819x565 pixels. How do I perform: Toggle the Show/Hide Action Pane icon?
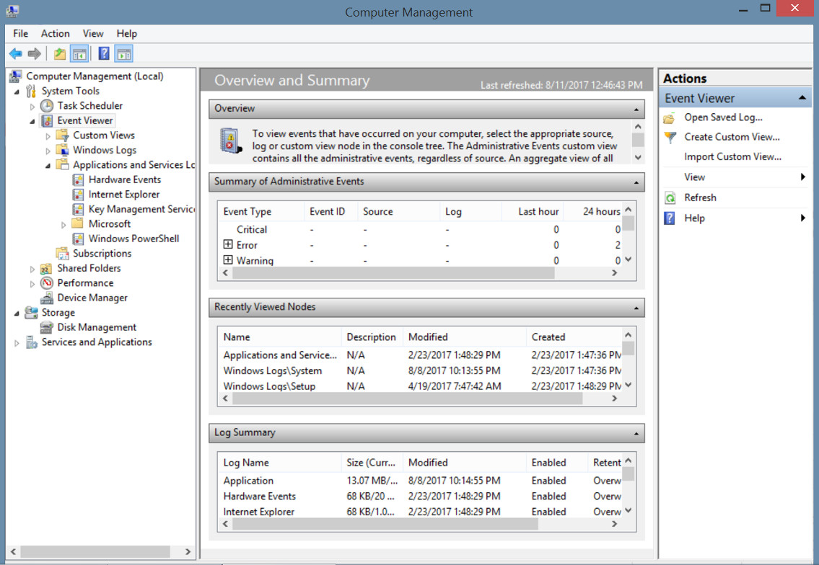123,54
